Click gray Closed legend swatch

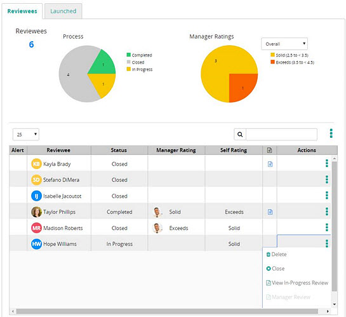pos(129,62)
